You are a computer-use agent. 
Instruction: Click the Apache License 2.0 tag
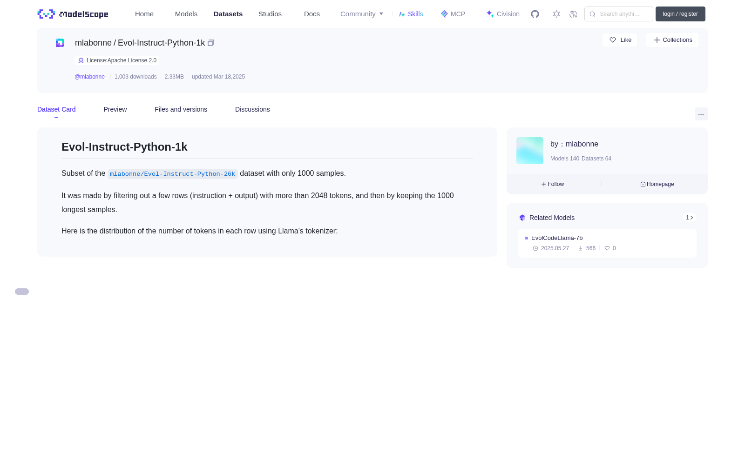(116, 60)
